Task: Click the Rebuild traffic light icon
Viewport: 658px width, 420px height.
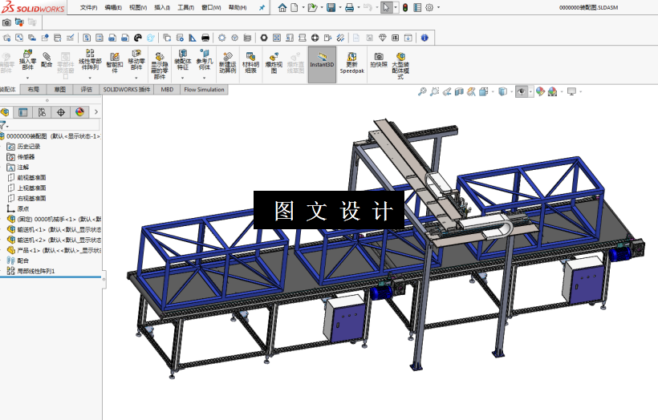Action: [405, 7]
